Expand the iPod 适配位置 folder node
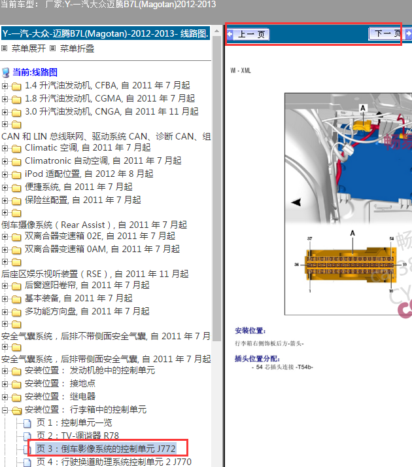 (x=5, y=174)
